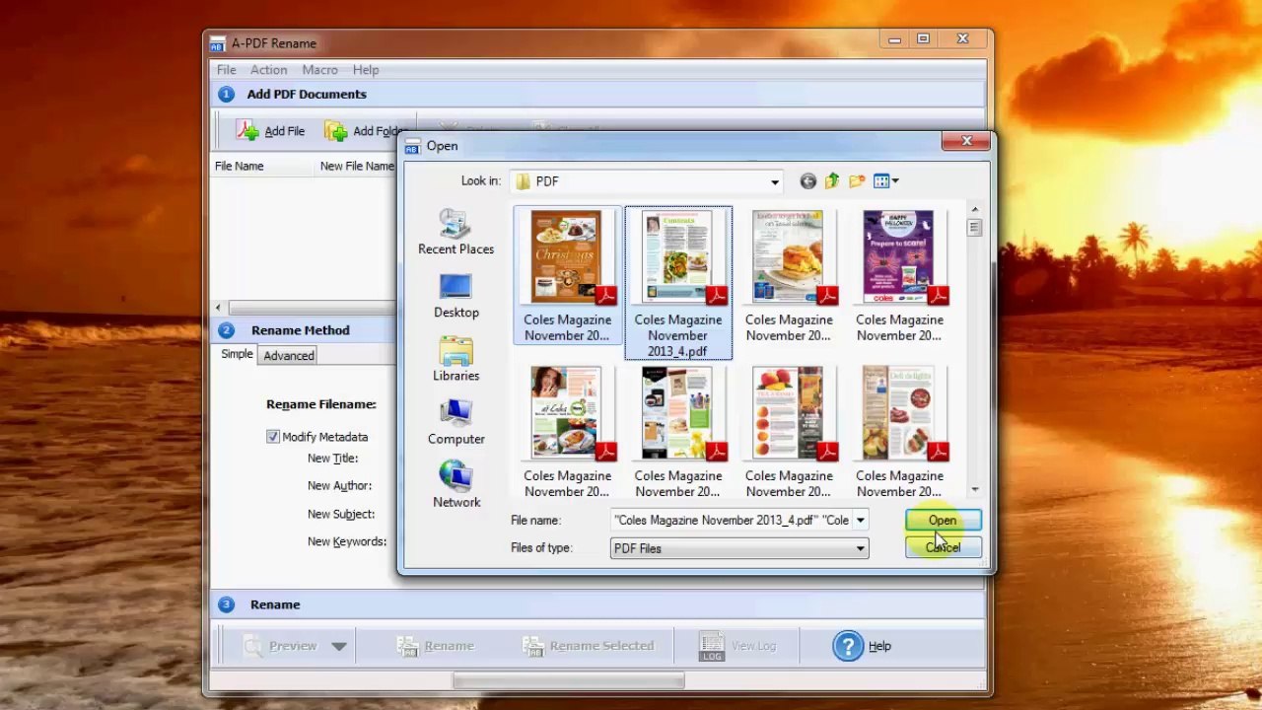Select the Deli delights PDF thumbnail
The height and width of the screenshot is (710, 1262).
click(899, 432)
